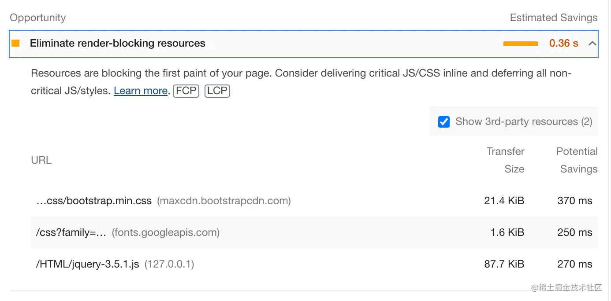Click the 0.36 s estimated savings value
Image resolution: width=611 pixels, height=301 pixels.
(563, 43)
